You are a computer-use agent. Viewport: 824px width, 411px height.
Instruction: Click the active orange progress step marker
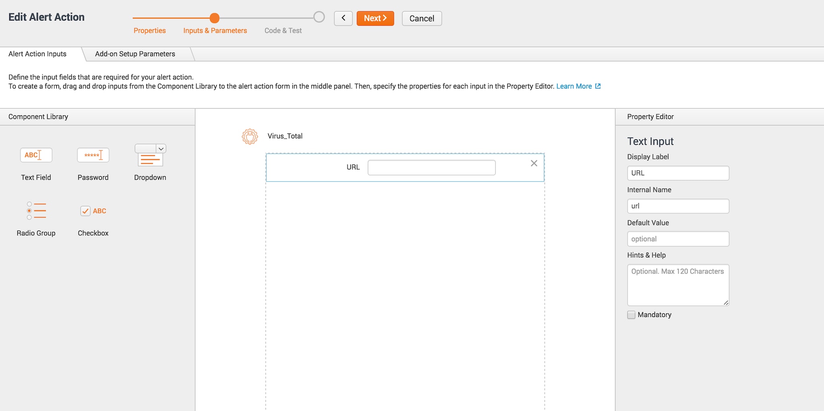pos(214,18)
